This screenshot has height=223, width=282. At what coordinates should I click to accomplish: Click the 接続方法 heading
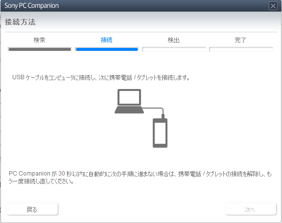(20, 22)
